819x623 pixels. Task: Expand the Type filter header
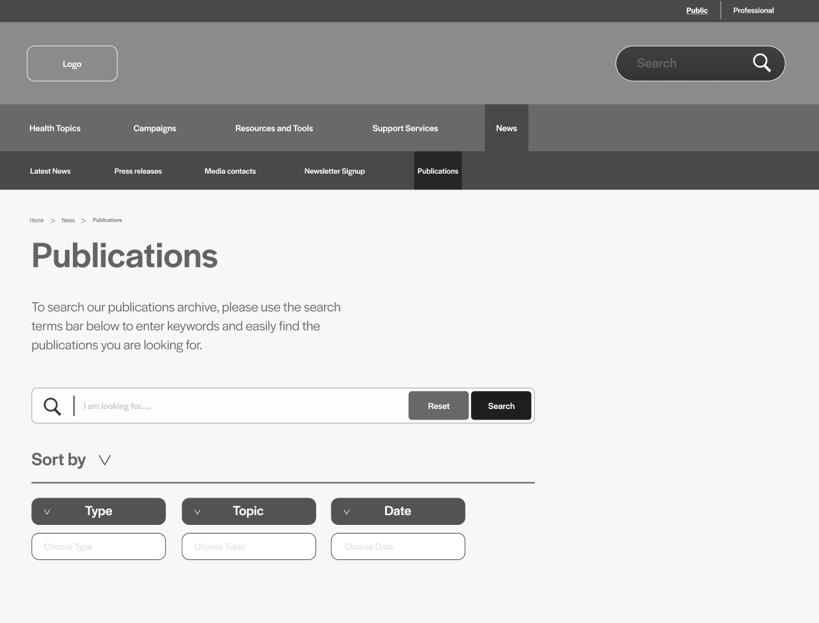[x=99, y=511]
